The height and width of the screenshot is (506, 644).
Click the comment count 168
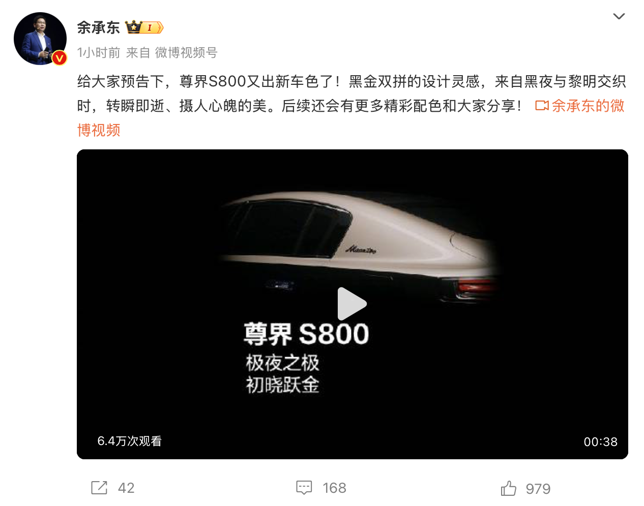pyautogui.click(x=334, y=488)
